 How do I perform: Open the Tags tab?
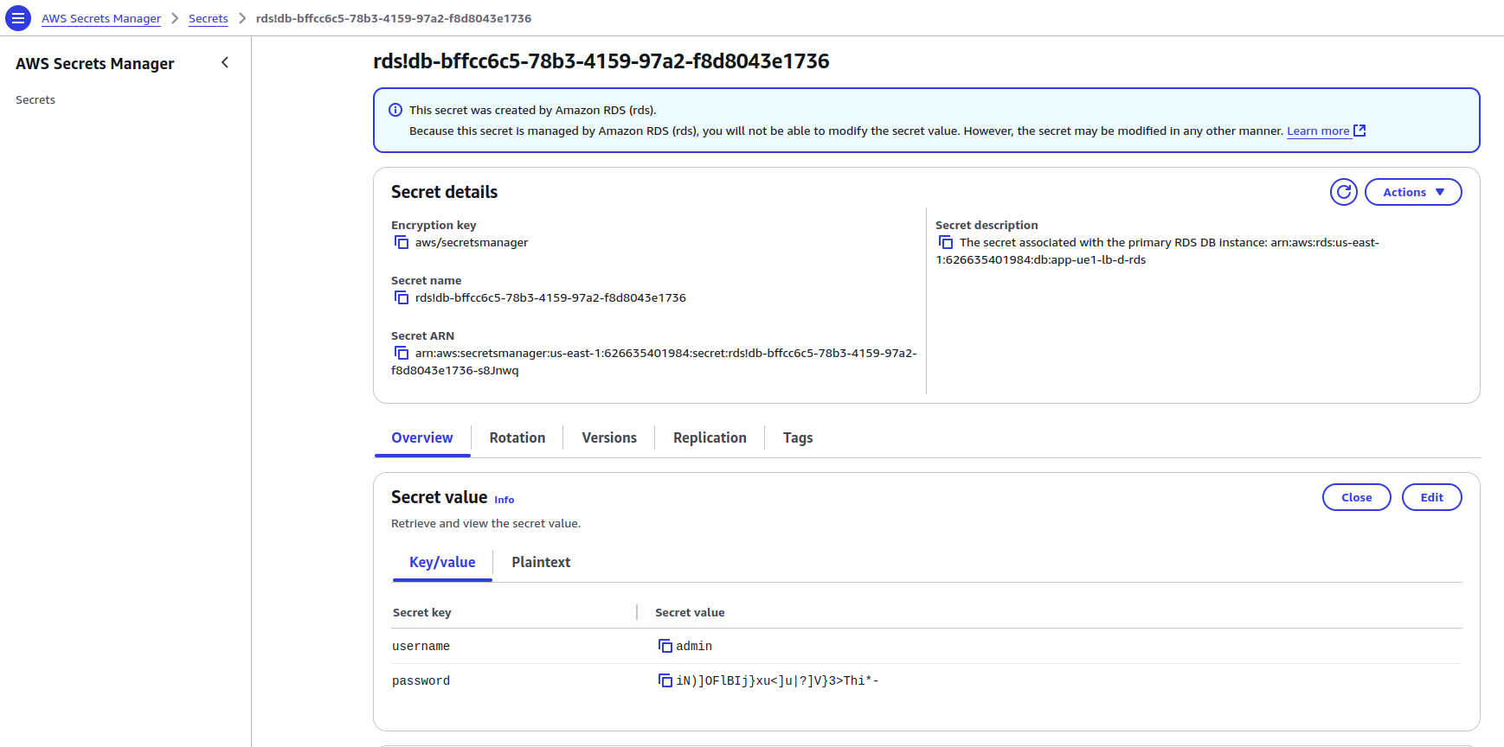798,437
